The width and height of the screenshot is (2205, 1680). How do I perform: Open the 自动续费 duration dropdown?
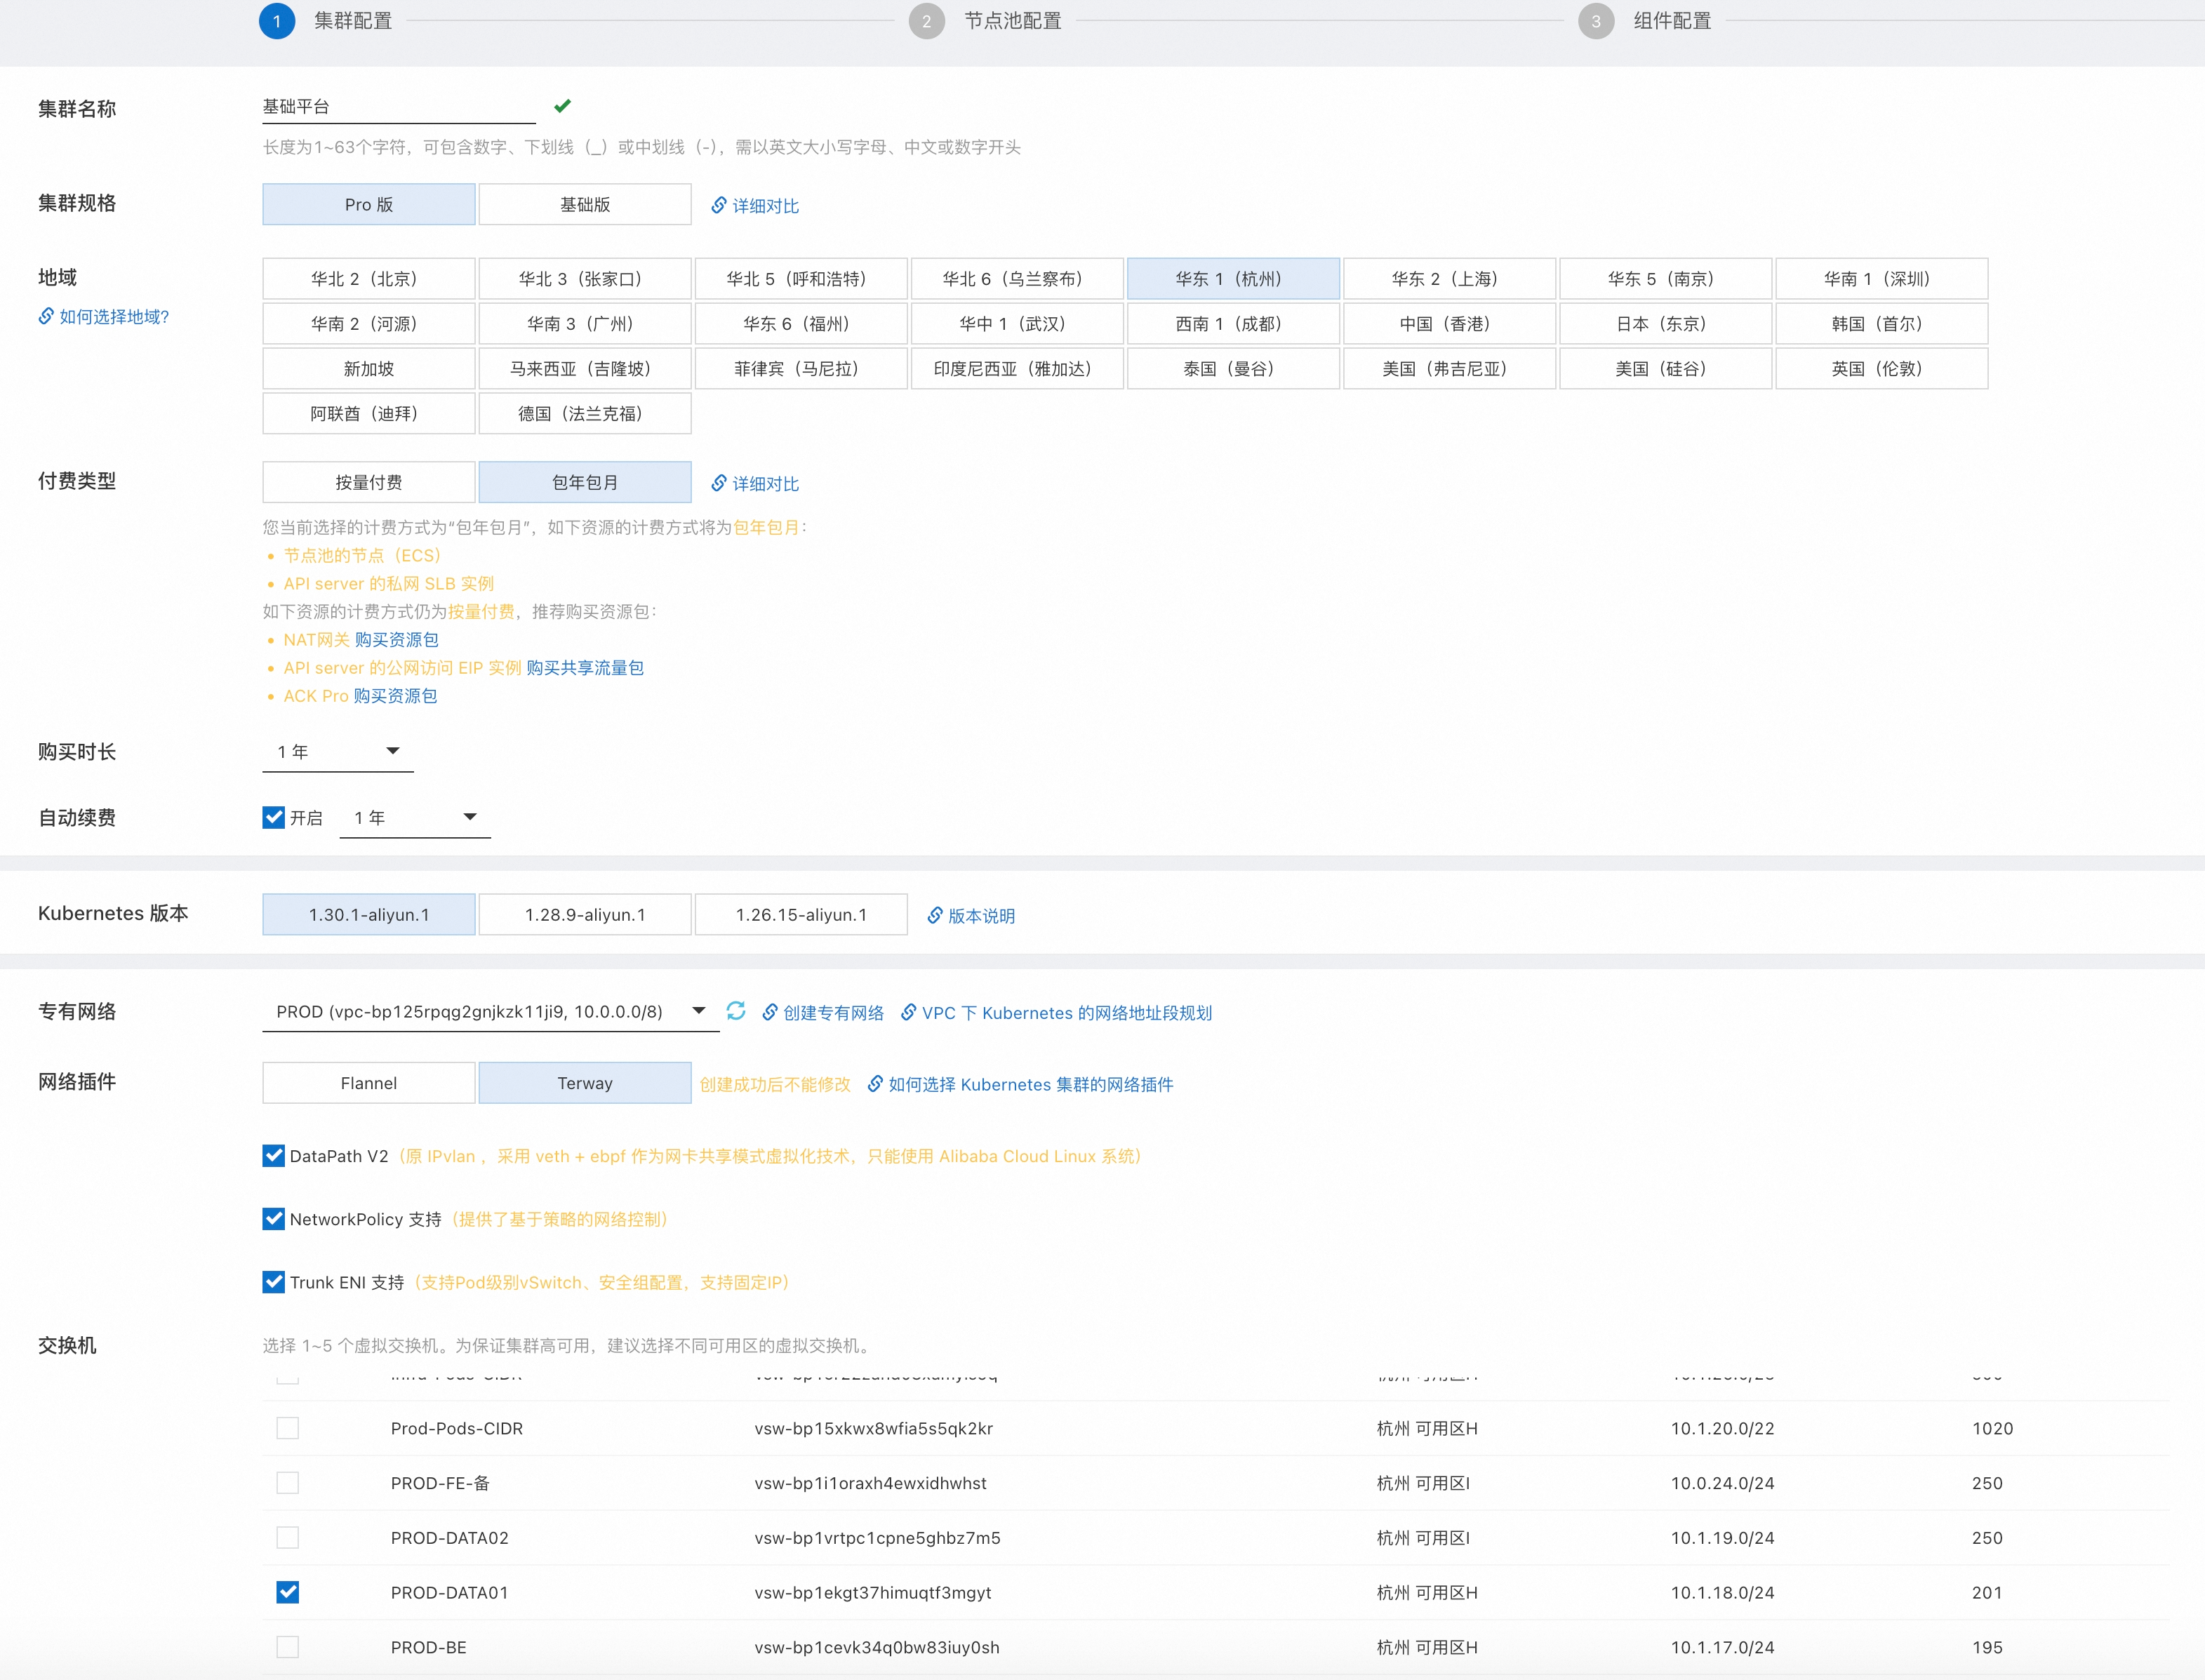[415, 818]
